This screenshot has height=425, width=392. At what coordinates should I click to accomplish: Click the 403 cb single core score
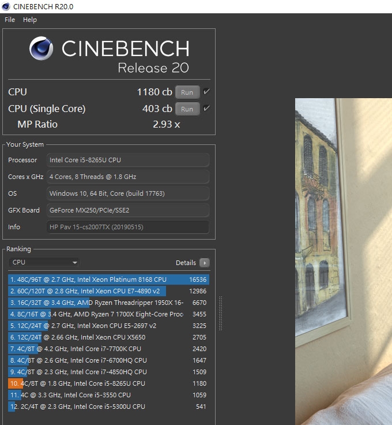(x=157, y=109)
